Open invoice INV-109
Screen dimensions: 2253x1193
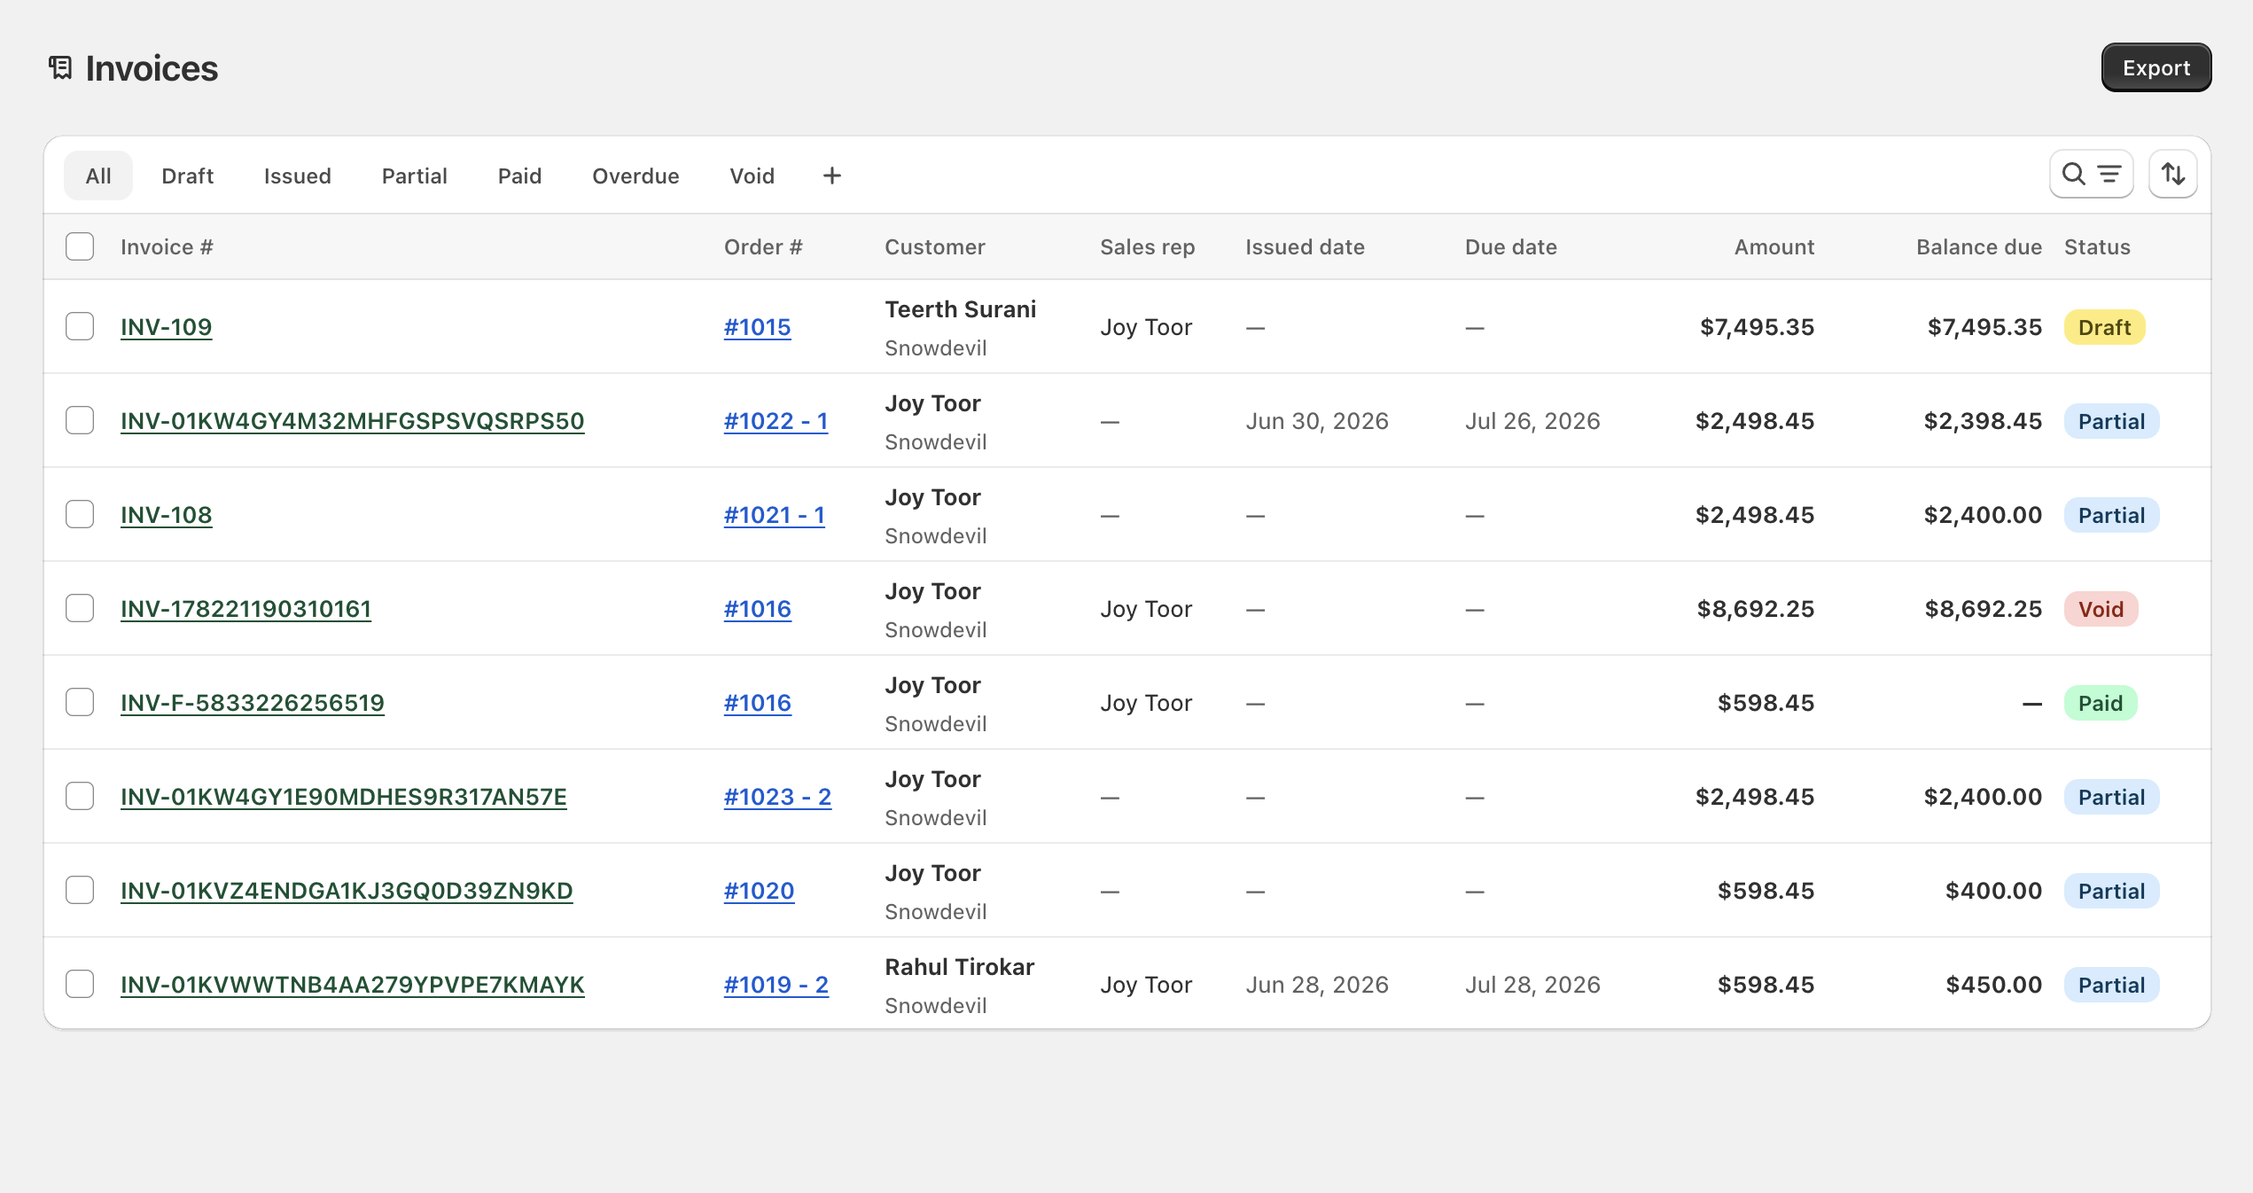click(x=167, y=327)
